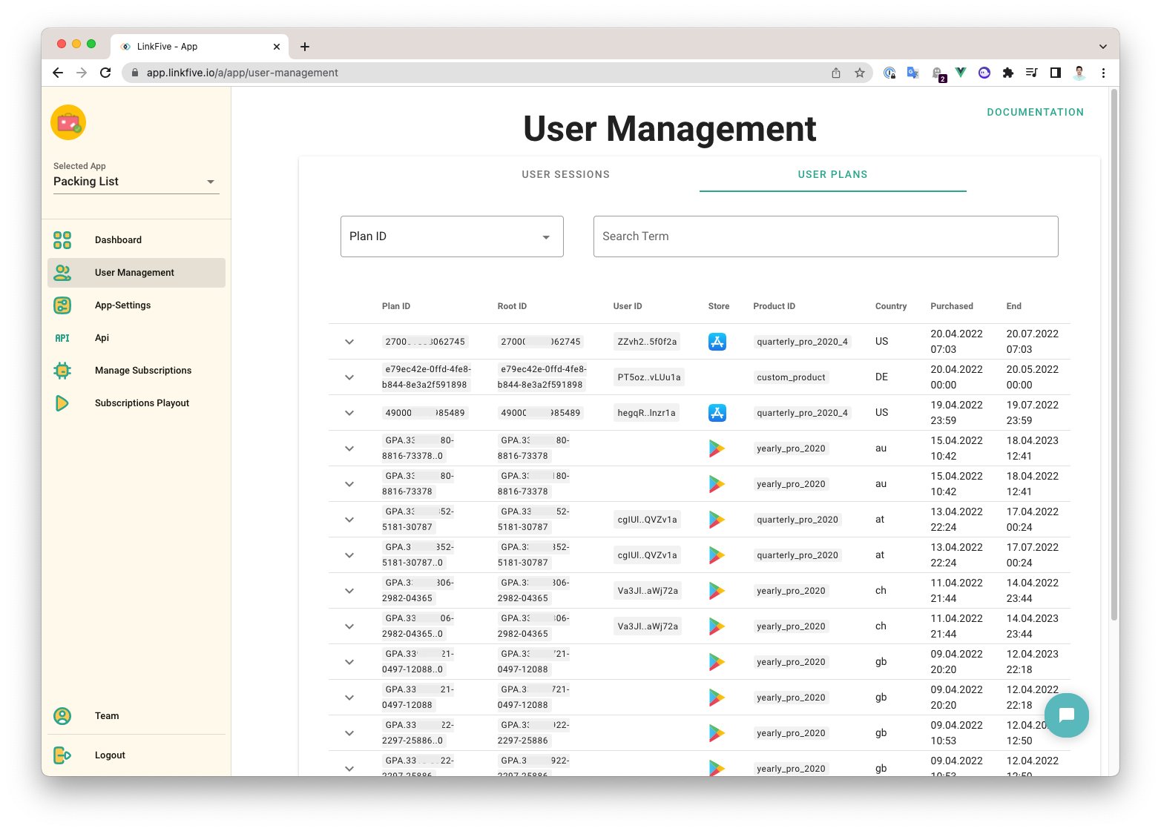Open the Plan ID filter dropdown
Viewport: 1161px width, 831px height.
tap(452, 236)
